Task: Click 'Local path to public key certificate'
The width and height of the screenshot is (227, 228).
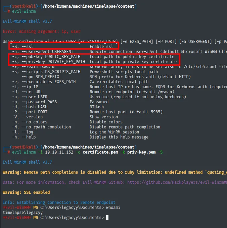Action: pos(132,57)
